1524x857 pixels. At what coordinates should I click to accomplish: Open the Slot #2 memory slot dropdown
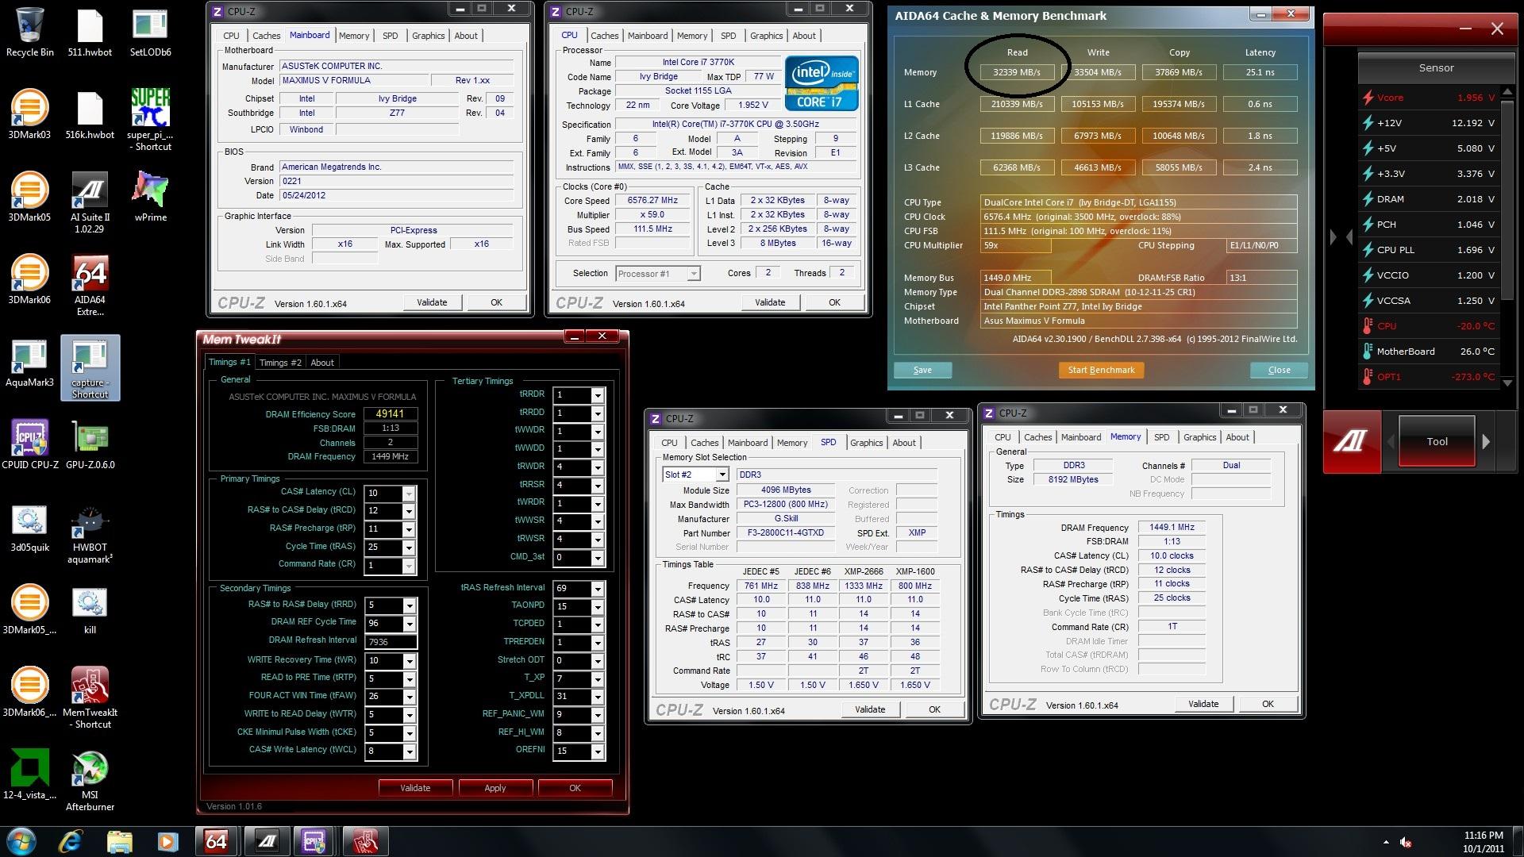(x=722, y=475)
